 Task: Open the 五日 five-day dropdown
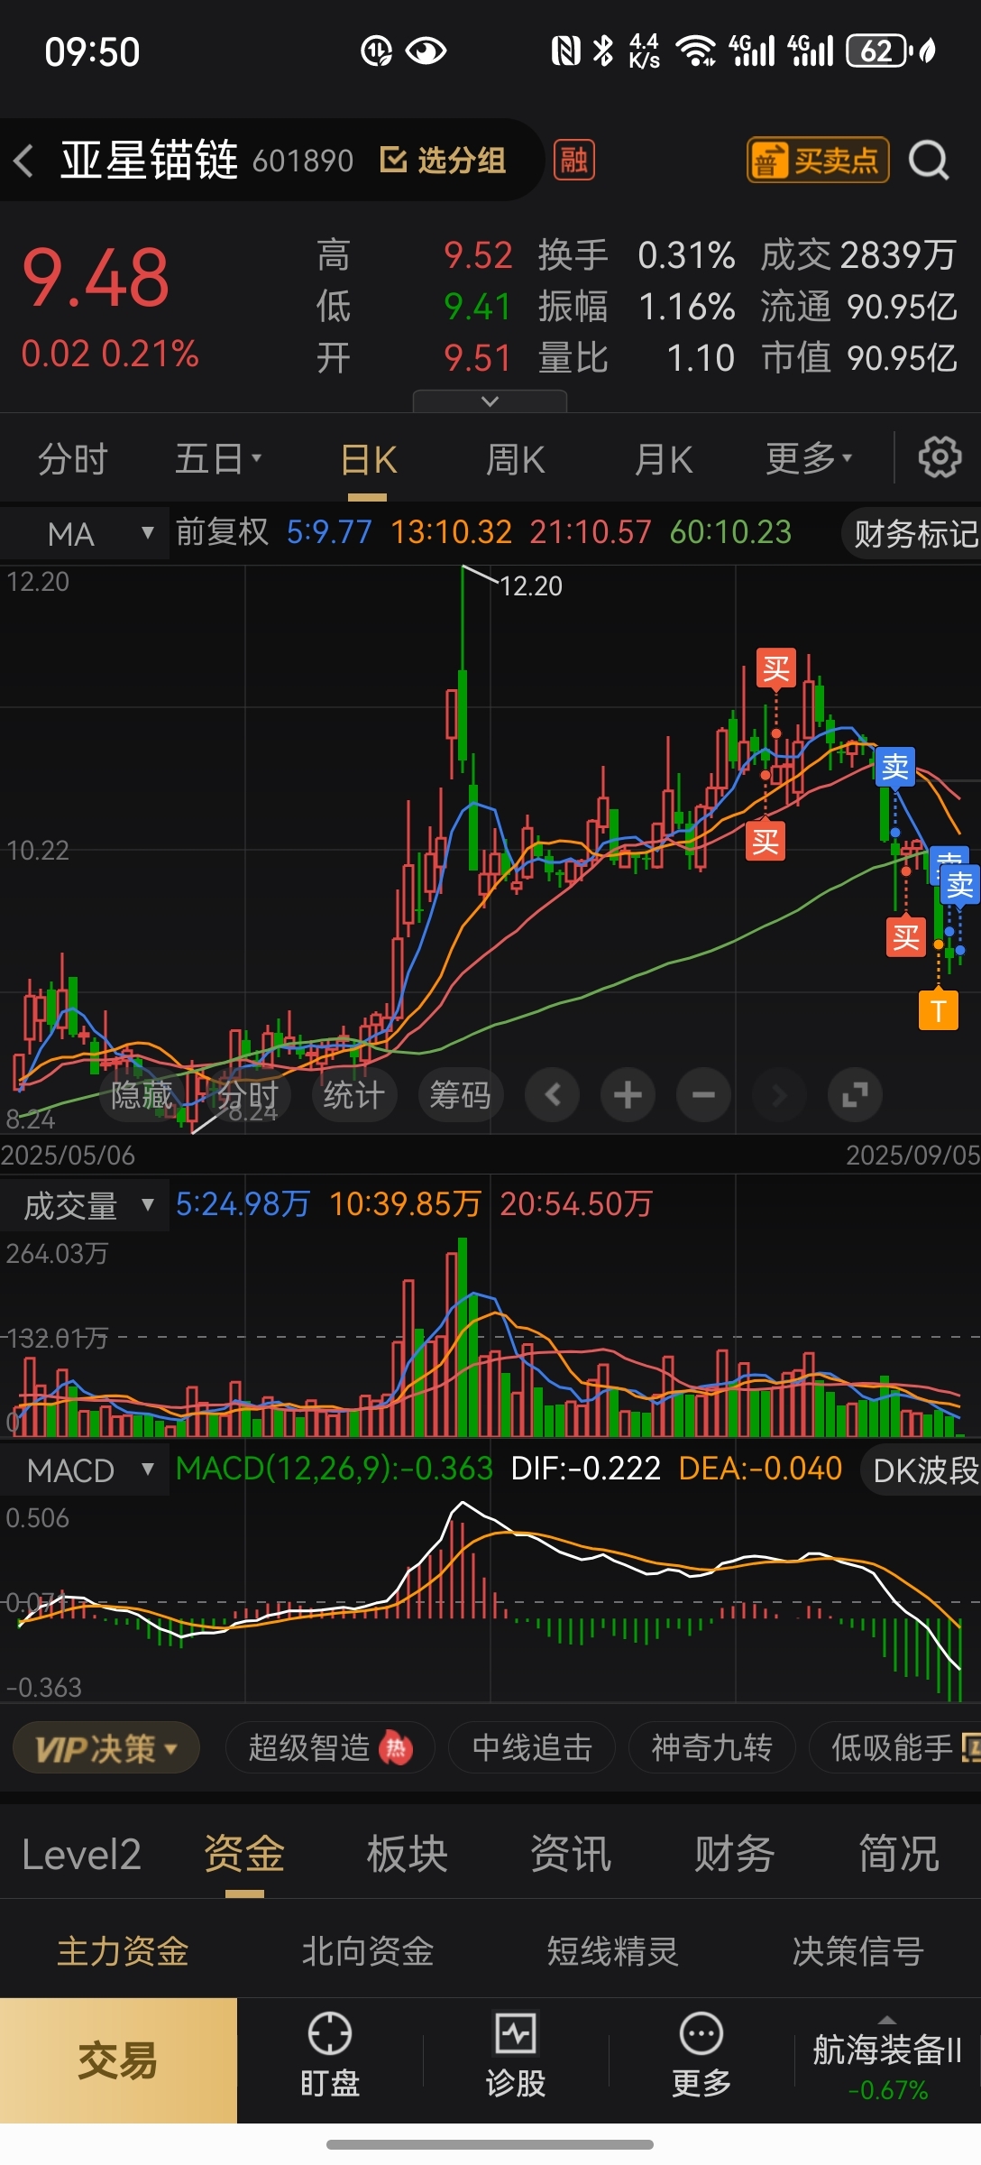[218, 459]
